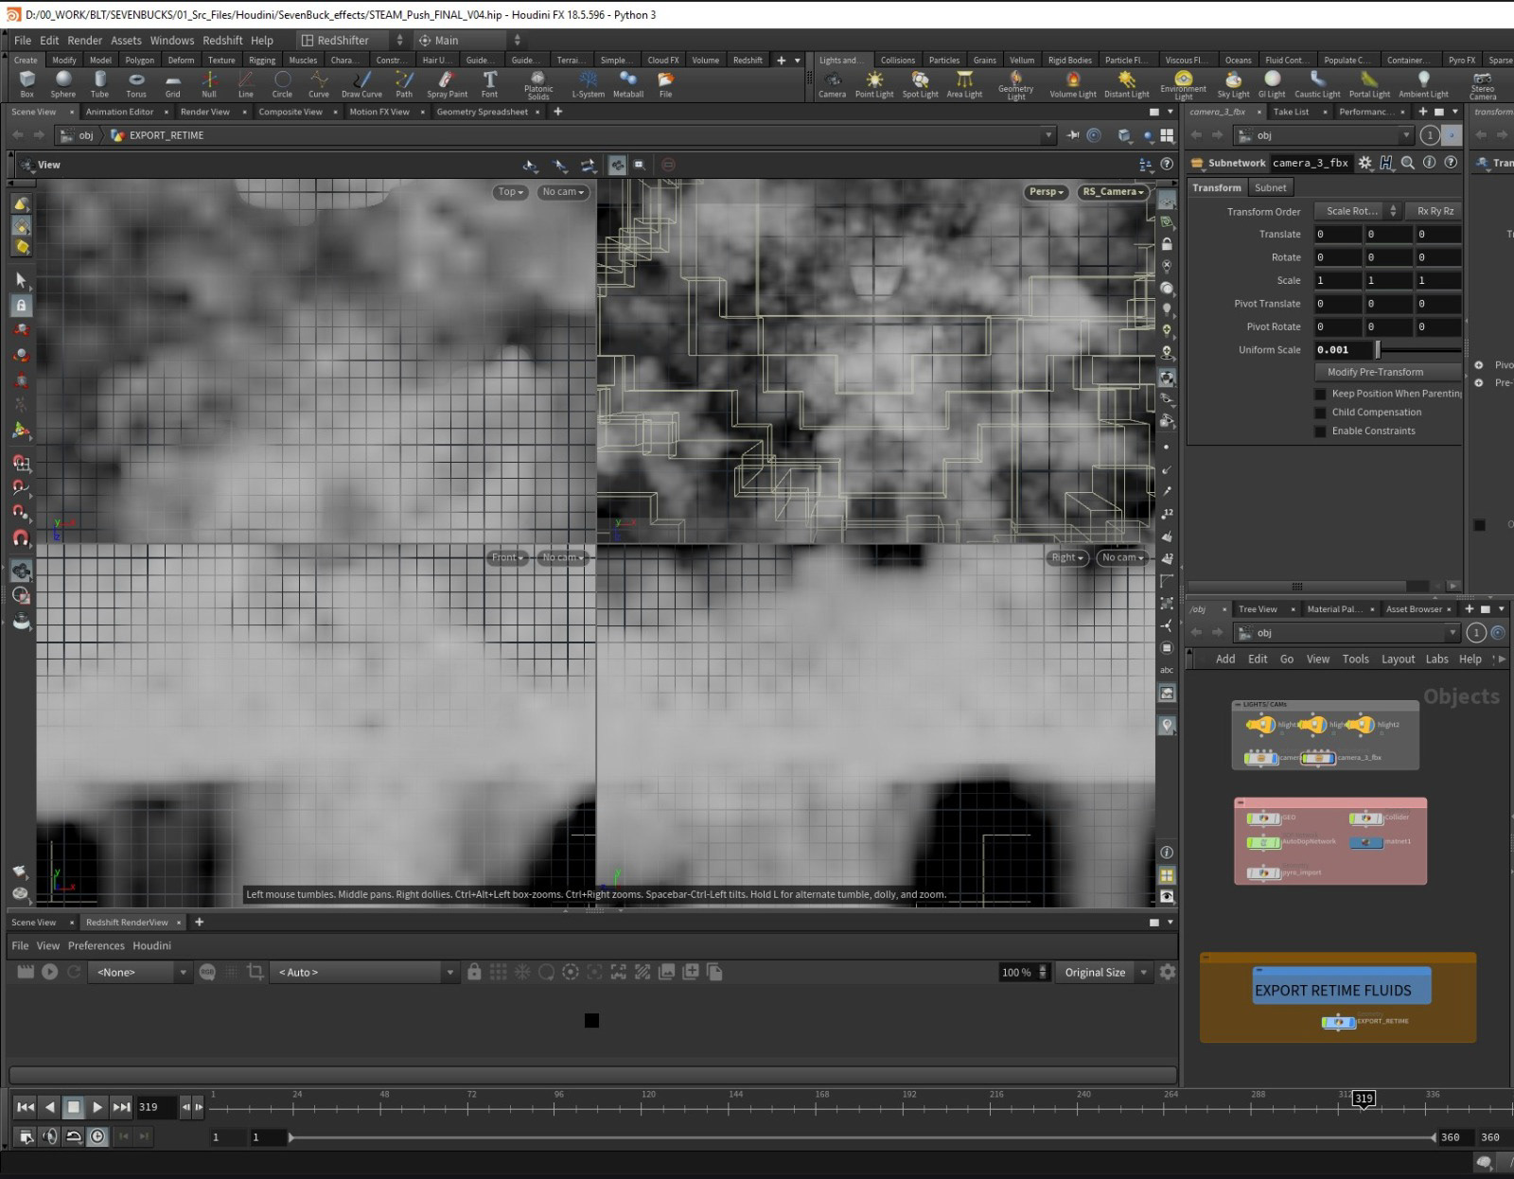Open the Windows menu

coord(171,41)
